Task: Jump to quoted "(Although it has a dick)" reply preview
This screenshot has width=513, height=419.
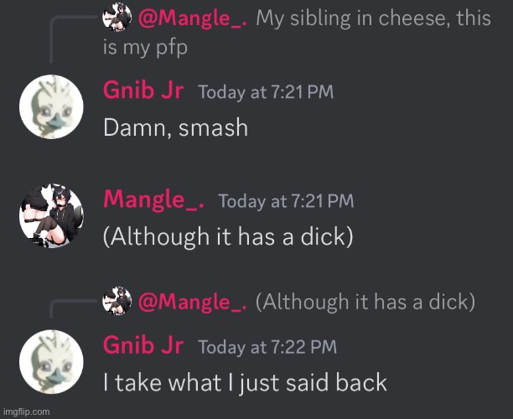Action: 365,302
